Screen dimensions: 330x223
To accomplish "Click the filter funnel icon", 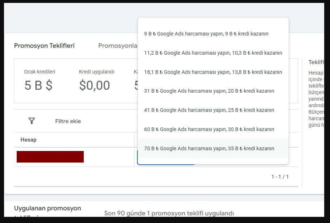I will point(32,121).
